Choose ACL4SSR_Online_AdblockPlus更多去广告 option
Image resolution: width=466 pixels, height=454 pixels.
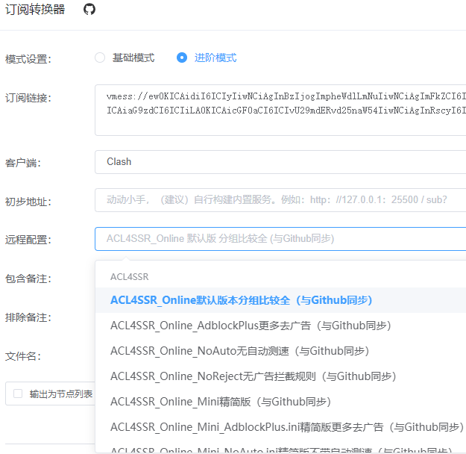(x=280, y=326)
